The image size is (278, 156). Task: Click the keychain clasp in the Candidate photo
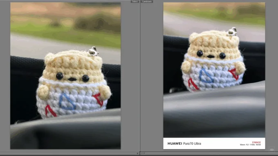pos(232,32)
